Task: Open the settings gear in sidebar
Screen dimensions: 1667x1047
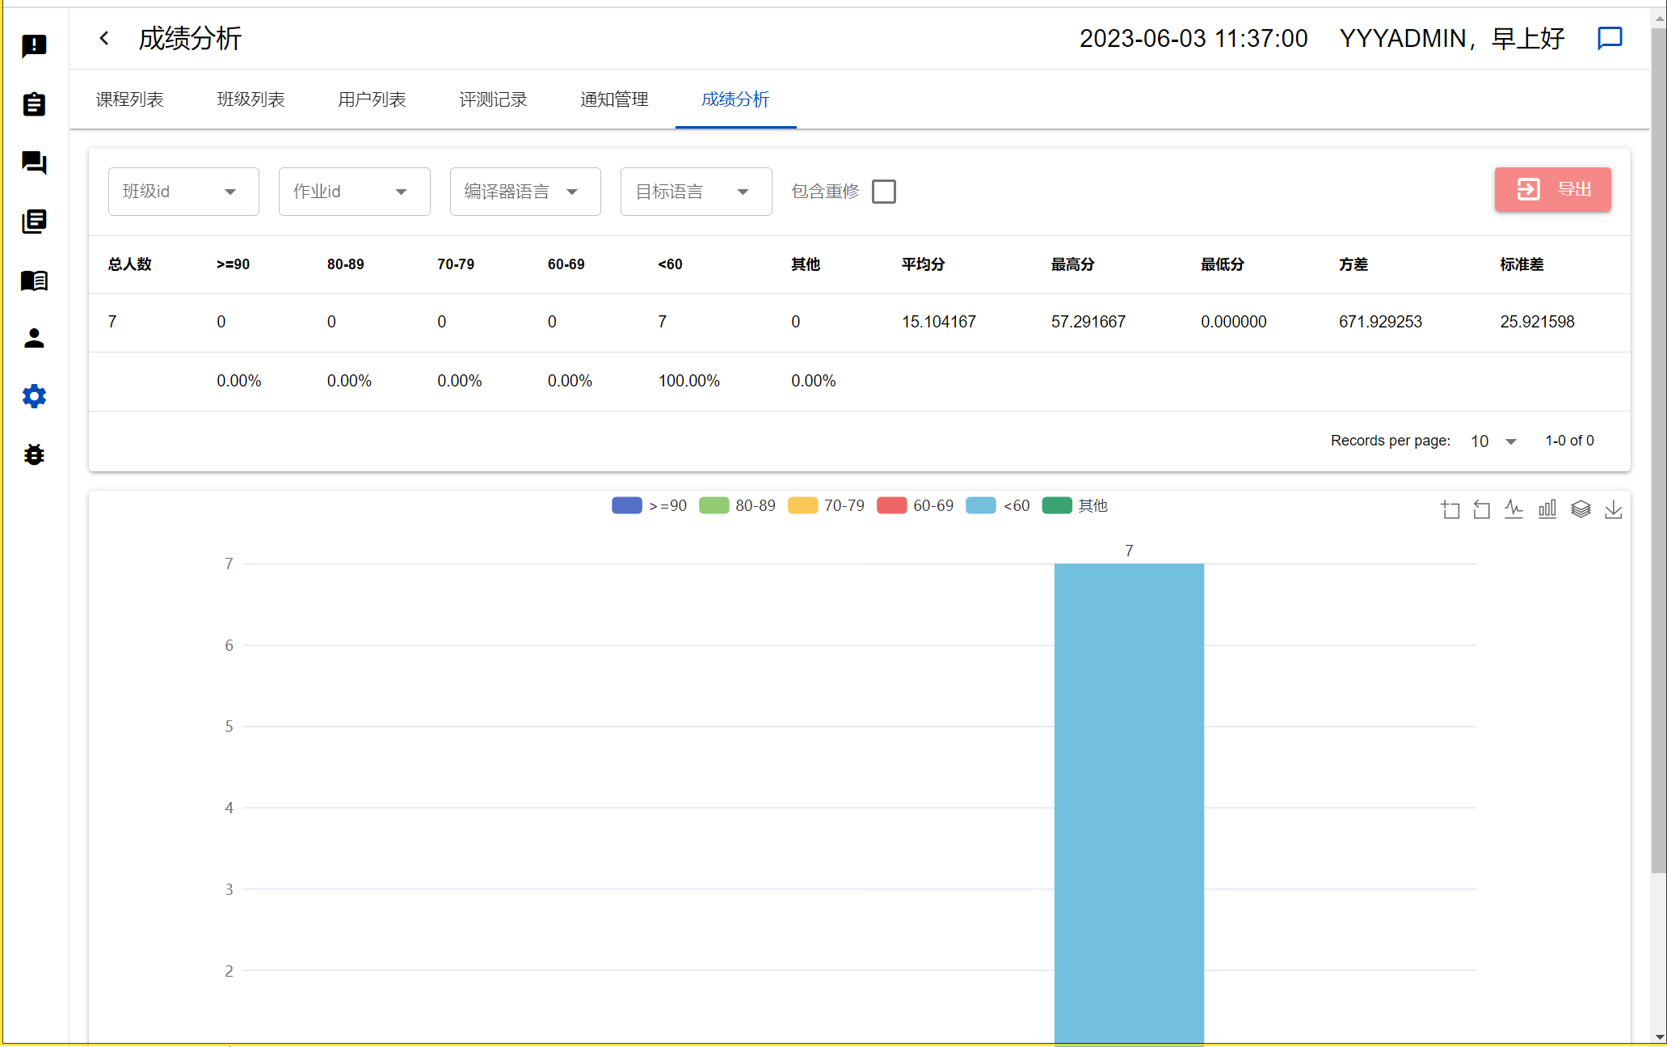Action: 34,396
